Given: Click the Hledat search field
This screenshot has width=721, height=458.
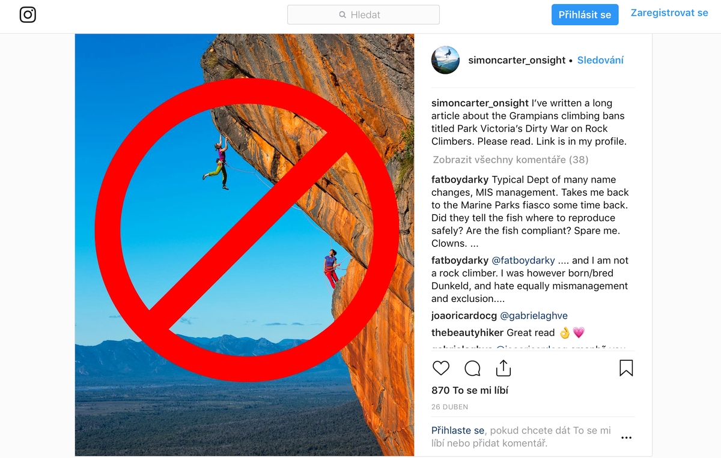Looking at the screenshot, I should [364, 14].
